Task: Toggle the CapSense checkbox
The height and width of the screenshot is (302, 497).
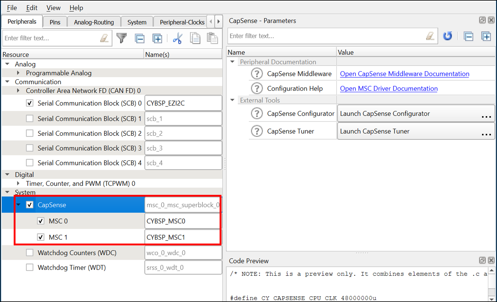Action: 30,205
